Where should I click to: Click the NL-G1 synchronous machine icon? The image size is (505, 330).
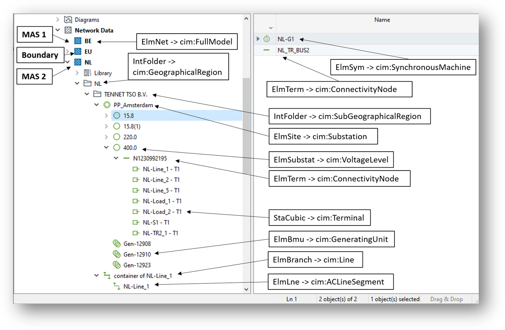coord(266,39)
